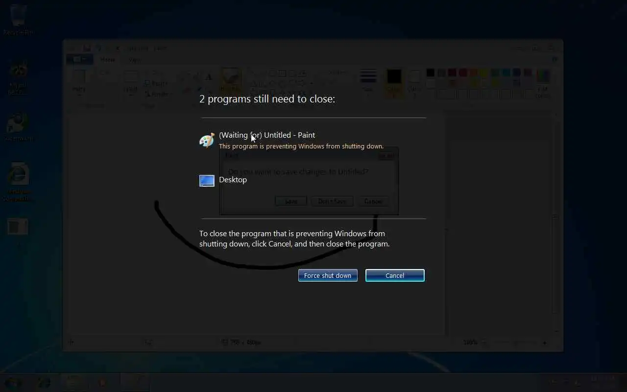This screenshot has width=627, height=392.
Task: Open the Size line-thickness dropdown in Paint
Action: pyautogui.click(x=368, y=81)
